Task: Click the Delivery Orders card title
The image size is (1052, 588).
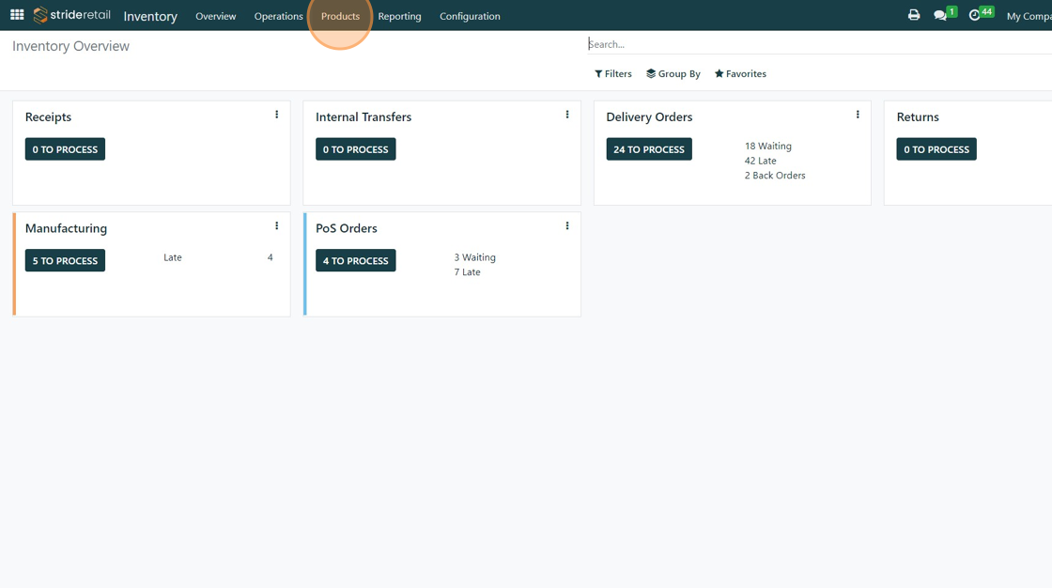Action: [x=649, y=116]
